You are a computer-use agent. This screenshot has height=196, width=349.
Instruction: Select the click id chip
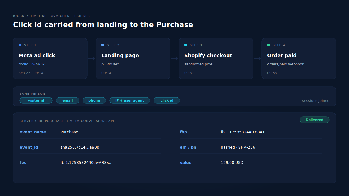click(x=167, y=100)
